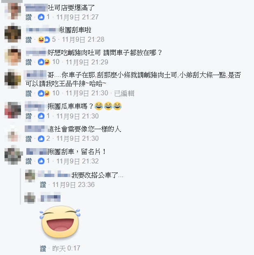Click the like icon under 揪團刮車，留名片 comment

41,161
